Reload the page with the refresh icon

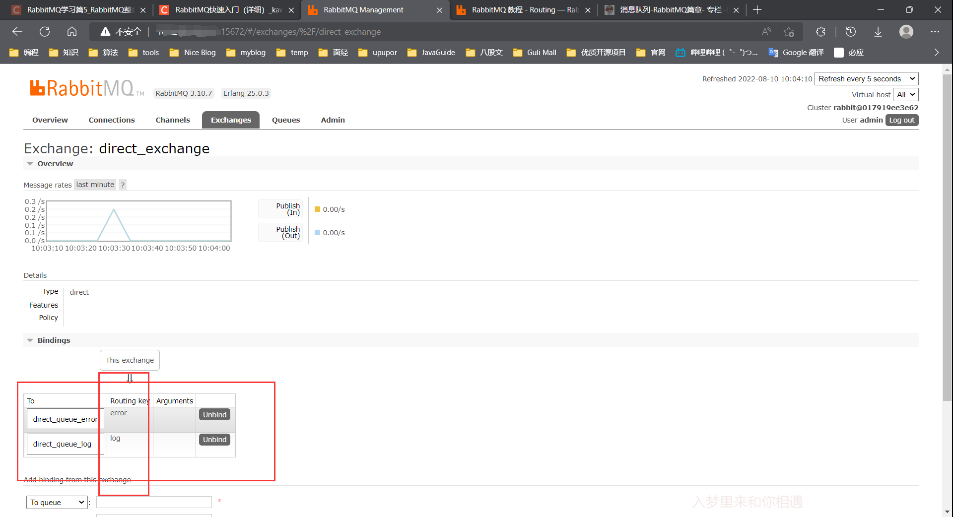pyautogui.click(x=45, y=32)
